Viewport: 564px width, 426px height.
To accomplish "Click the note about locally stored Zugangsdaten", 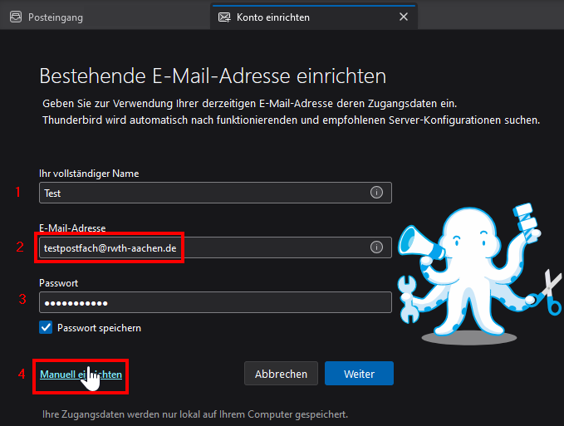I will (x=195, y=414).
